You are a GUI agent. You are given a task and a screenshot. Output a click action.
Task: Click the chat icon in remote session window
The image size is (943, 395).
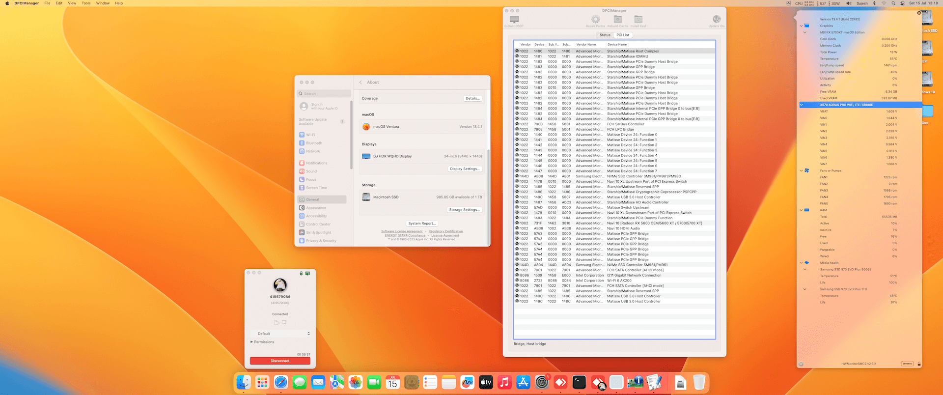pyautogui.click(x=284, y=322)
